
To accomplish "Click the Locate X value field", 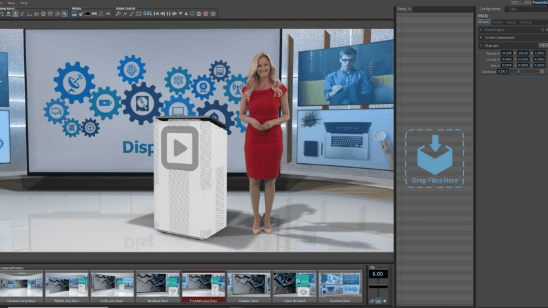I will pyautogui.click(x=507, y=59).
